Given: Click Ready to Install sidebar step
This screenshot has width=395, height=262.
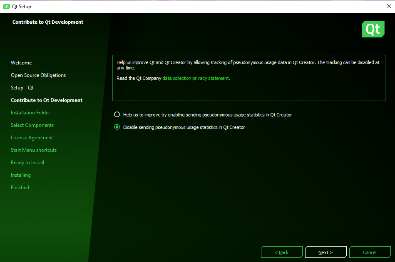Looking at the screenshot, I should [27, 163].
